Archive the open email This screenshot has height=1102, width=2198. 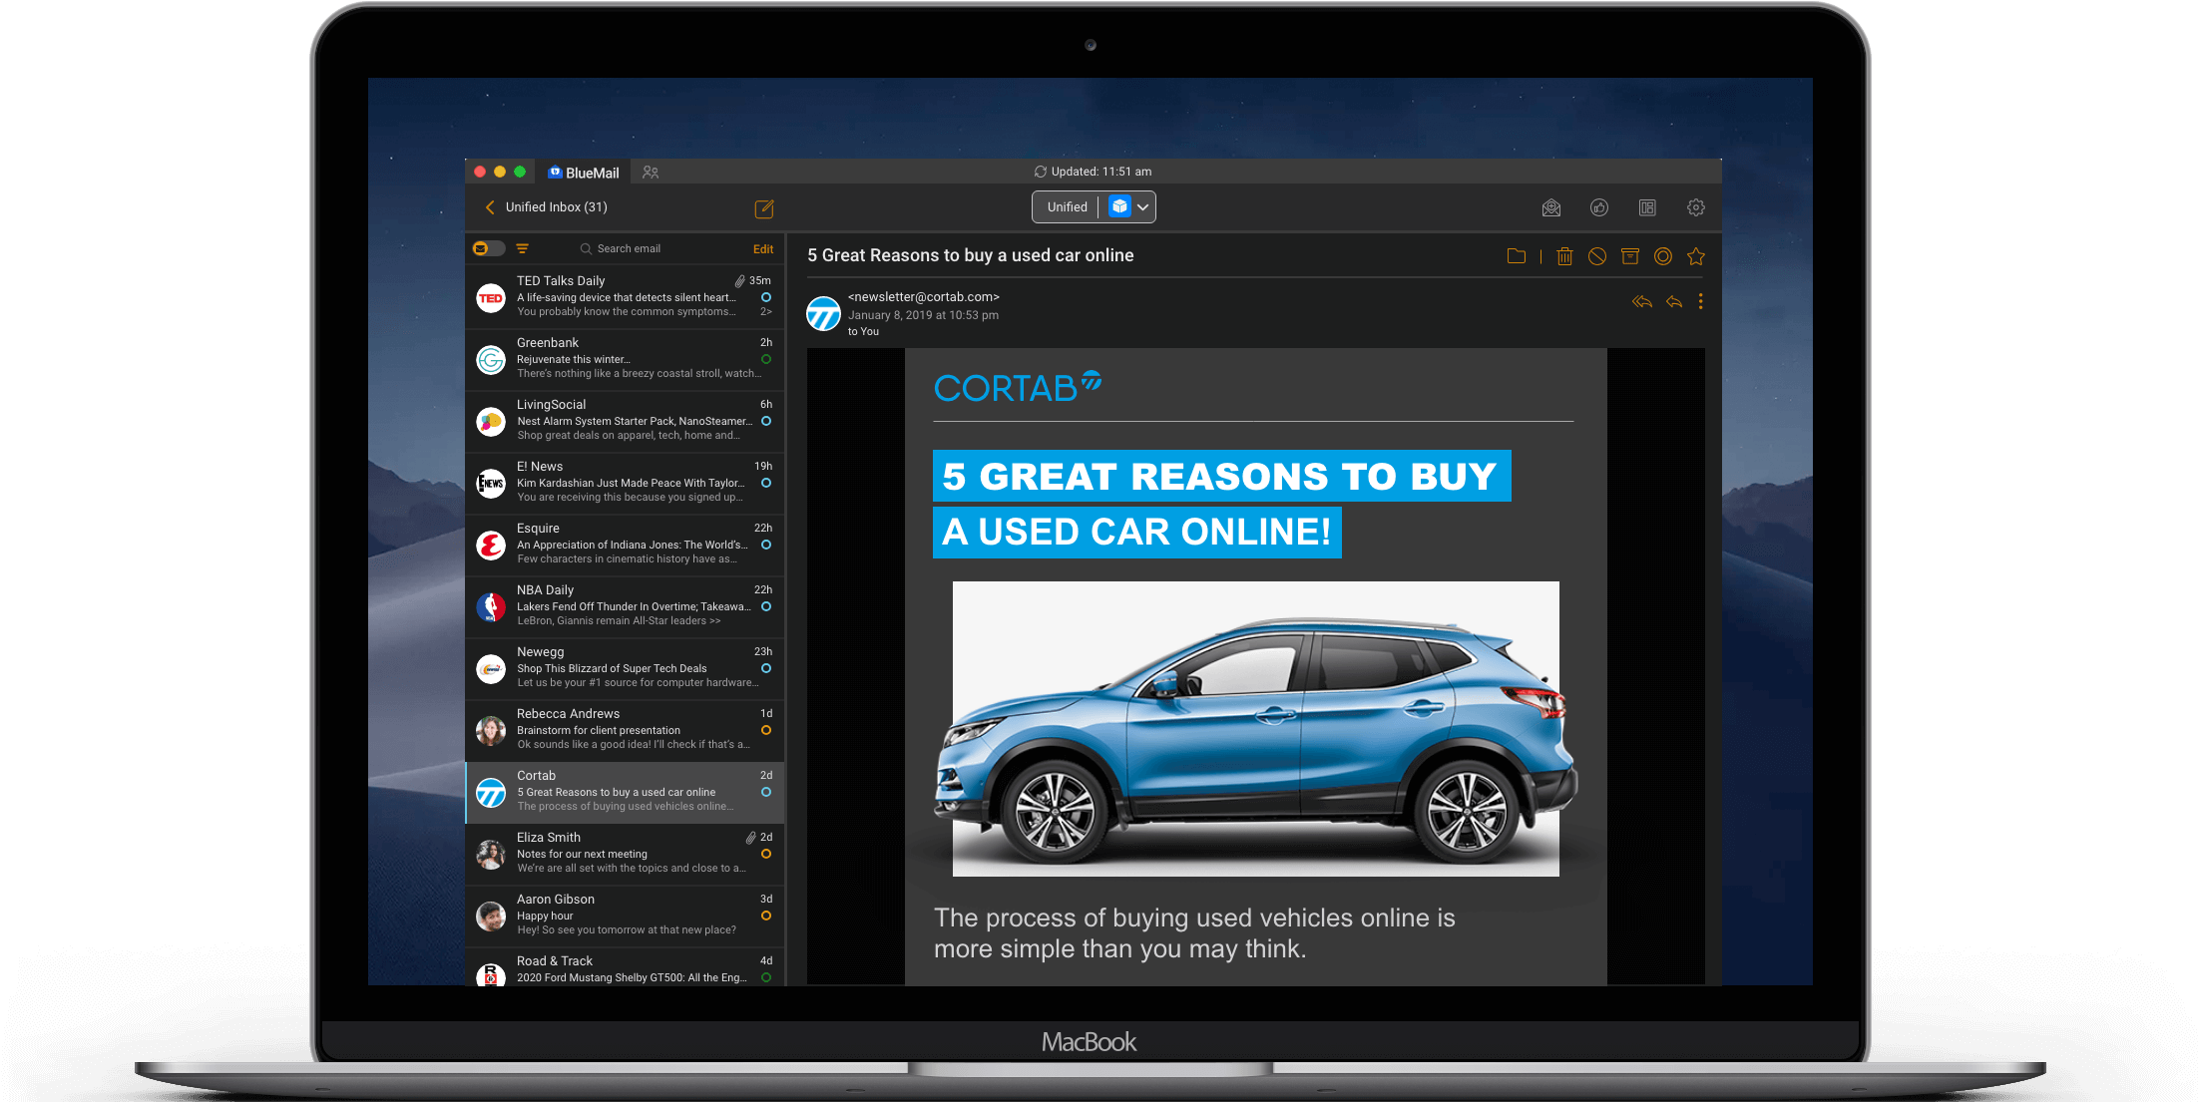(x=1630, y=256)
